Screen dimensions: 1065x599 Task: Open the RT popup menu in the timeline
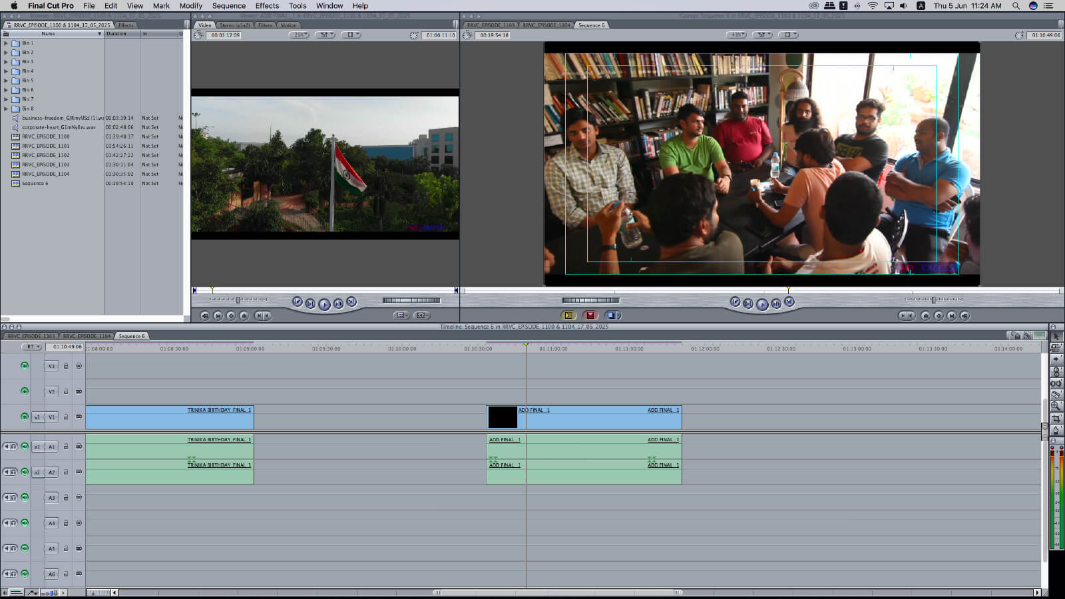[31, 347]
